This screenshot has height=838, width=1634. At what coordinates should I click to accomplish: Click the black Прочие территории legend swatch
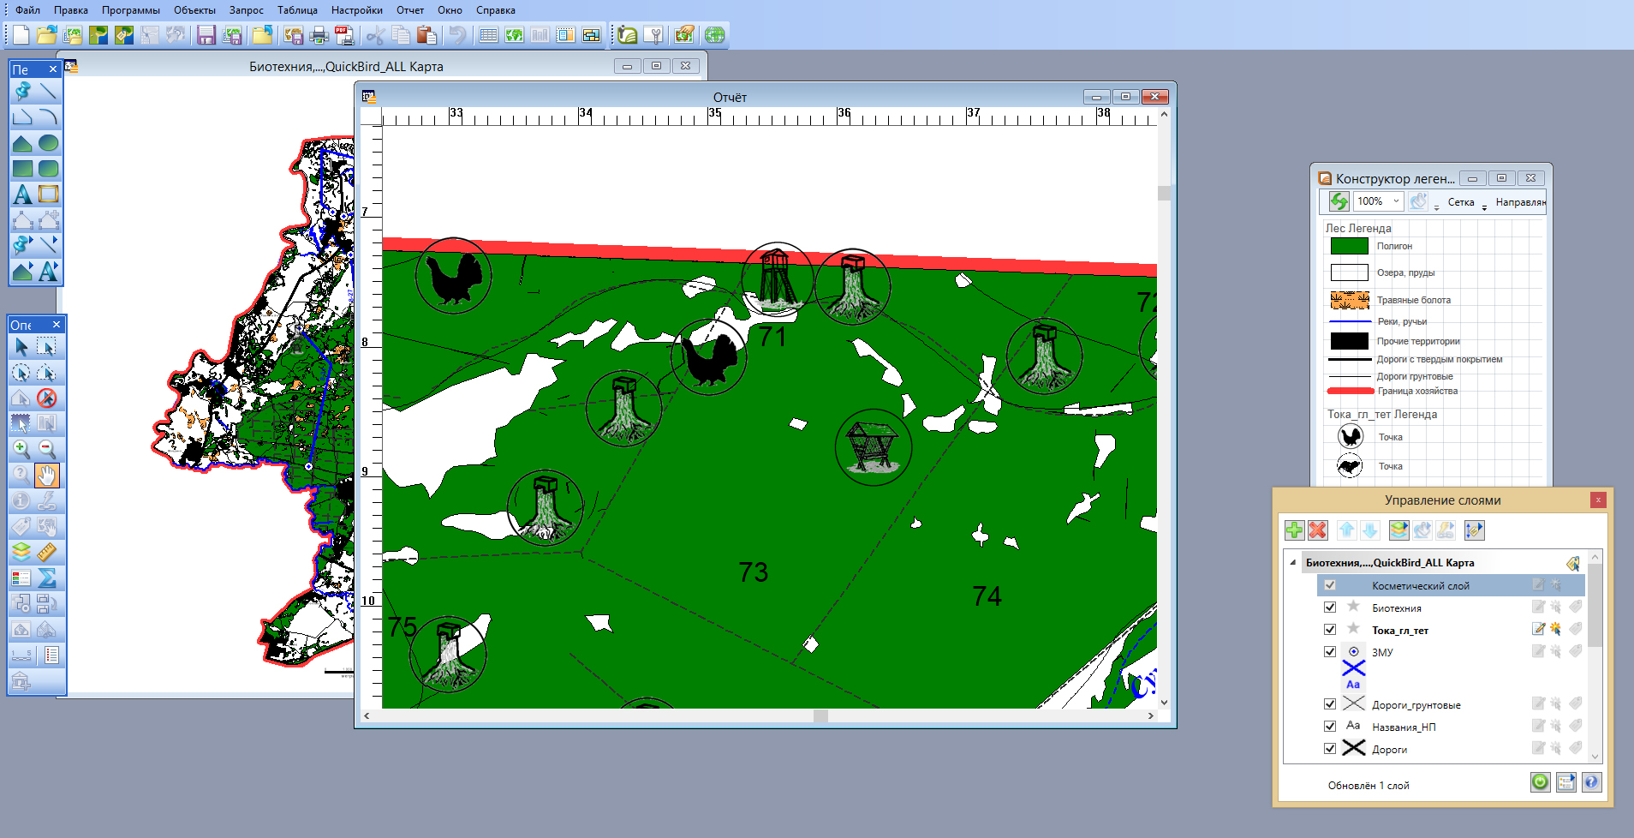1350,341
